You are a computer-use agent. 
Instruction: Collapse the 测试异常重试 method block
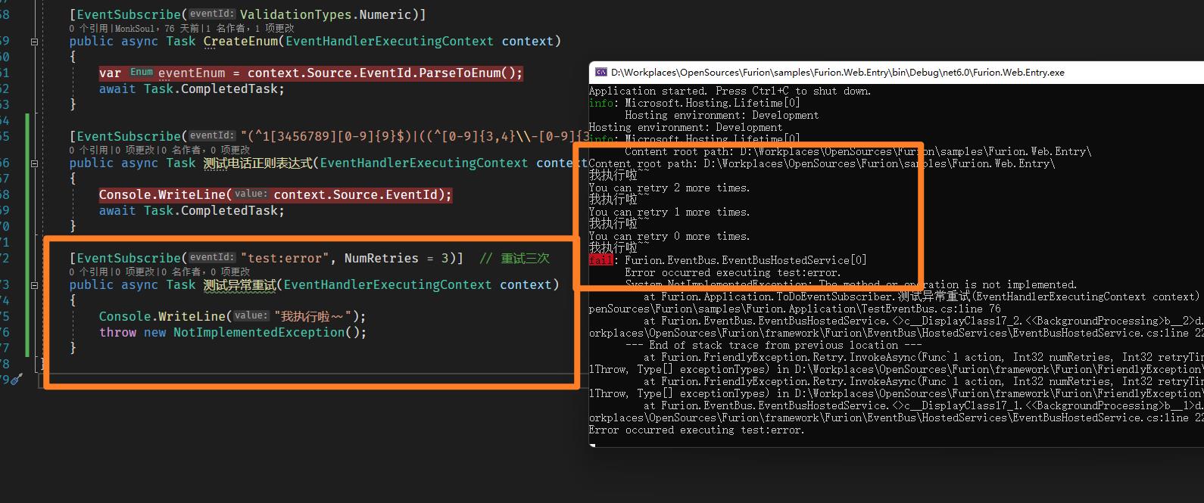pyautogui.click(x=34, y=285)
